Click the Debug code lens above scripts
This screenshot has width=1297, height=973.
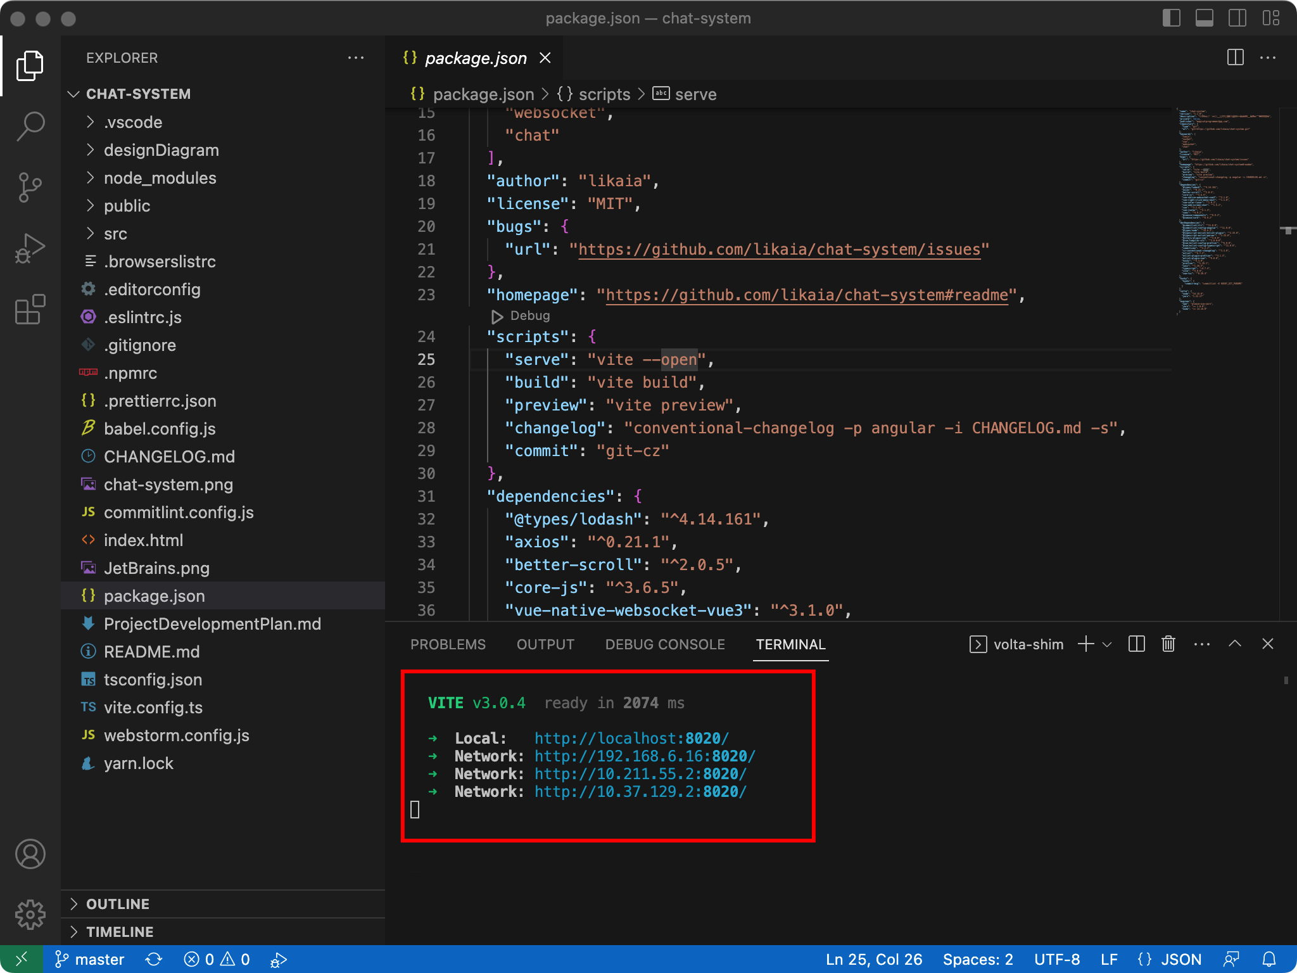click(x=529, y=315)
